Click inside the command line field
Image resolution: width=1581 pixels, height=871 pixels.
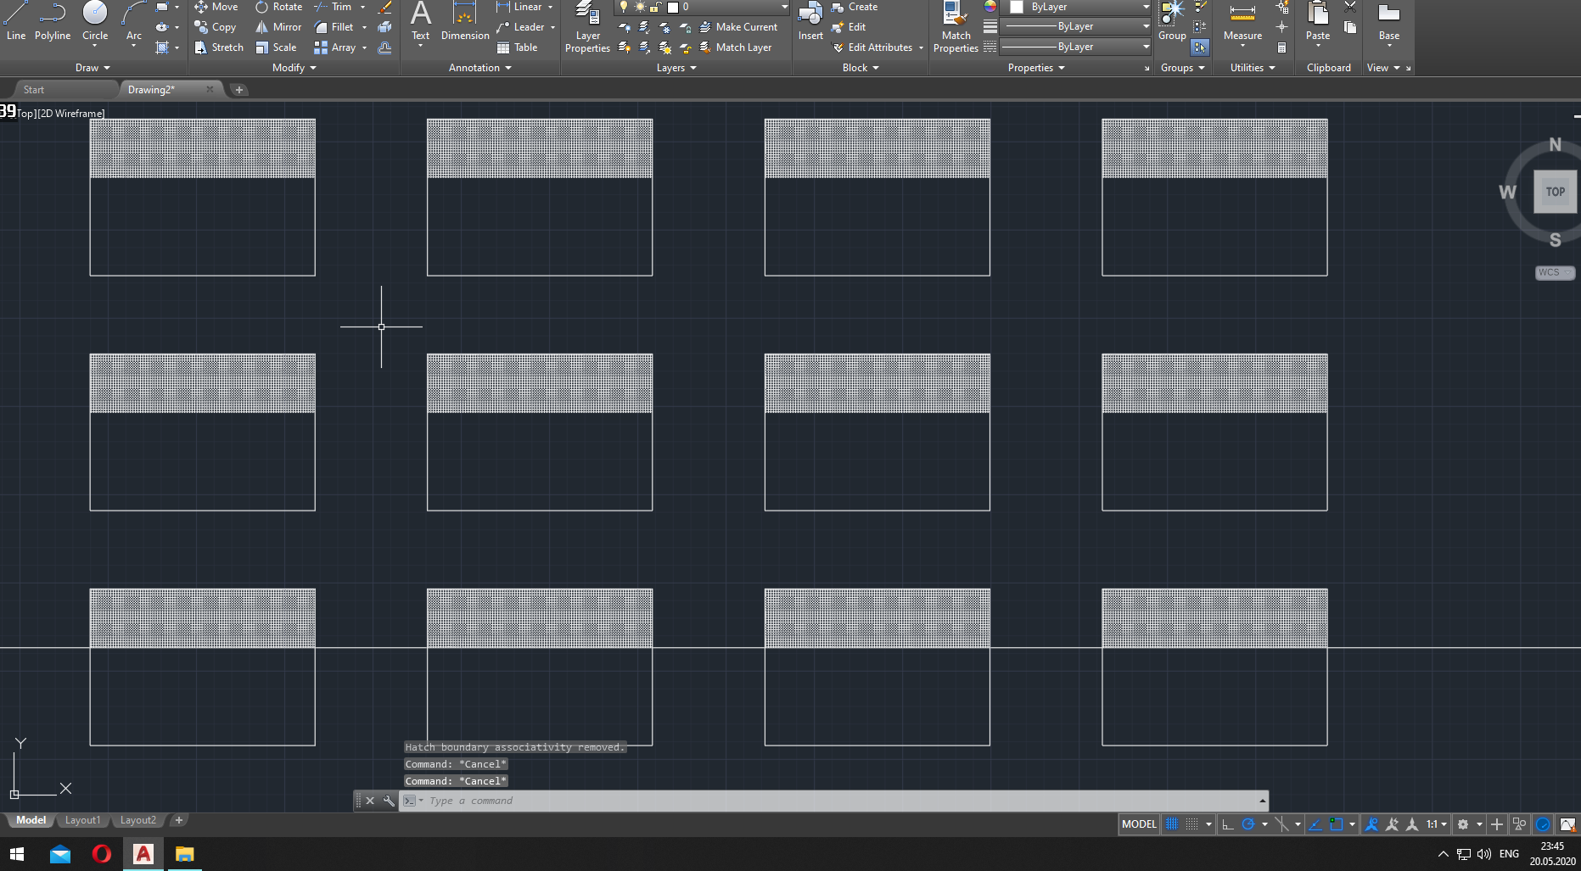(679, 801)
